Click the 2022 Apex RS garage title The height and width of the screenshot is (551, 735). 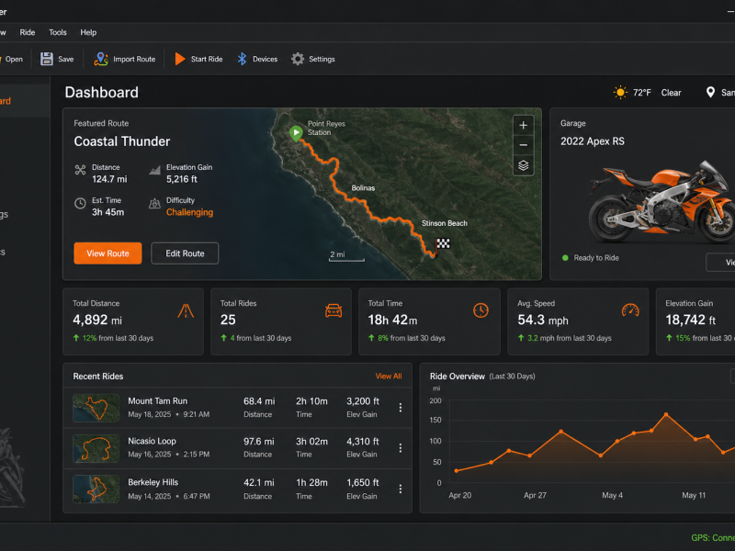(593, 141)
